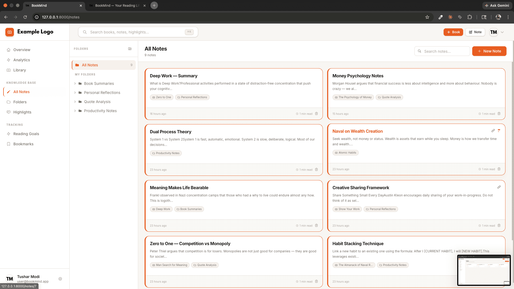Open Library in the sidebar
The height and width of the screenshot is (289, 514).
coord(35,70)
